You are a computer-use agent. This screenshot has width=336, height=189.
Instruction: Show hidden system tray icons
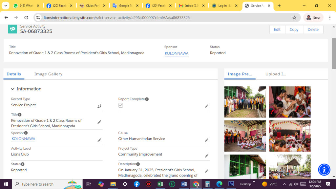[284, 184]
